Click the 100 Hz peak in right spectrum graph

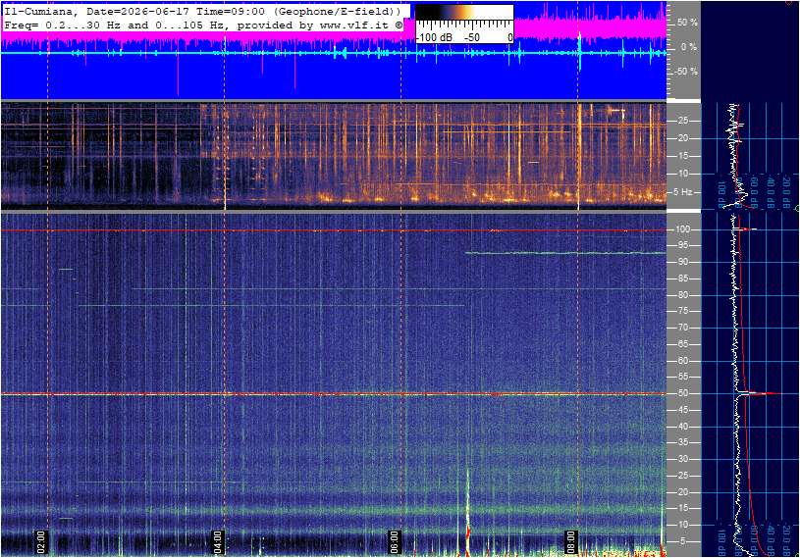(746, 229)
